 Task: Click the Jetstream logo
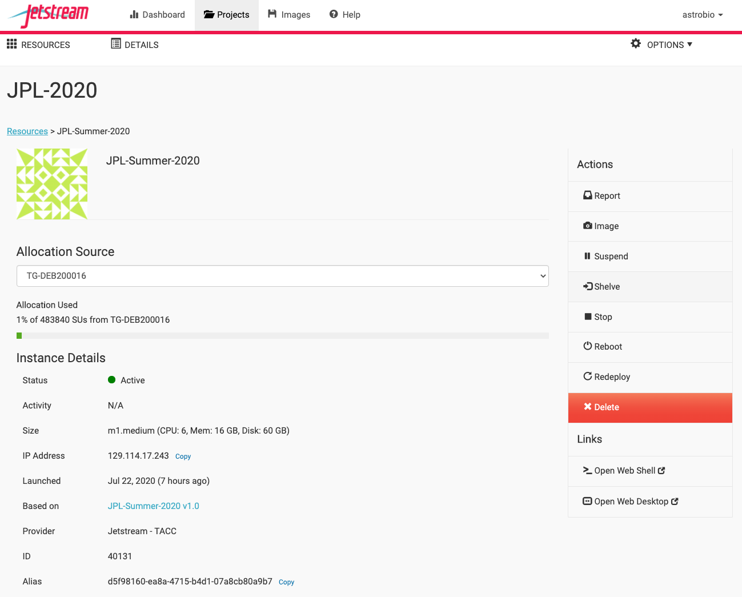click(49, 15)
